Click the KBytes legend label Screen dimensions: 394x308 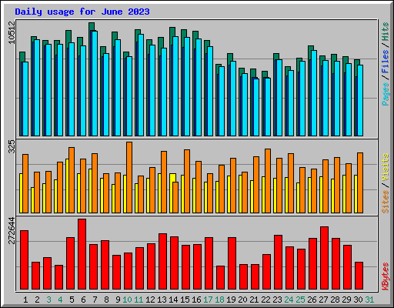click(x=386, y=276)
